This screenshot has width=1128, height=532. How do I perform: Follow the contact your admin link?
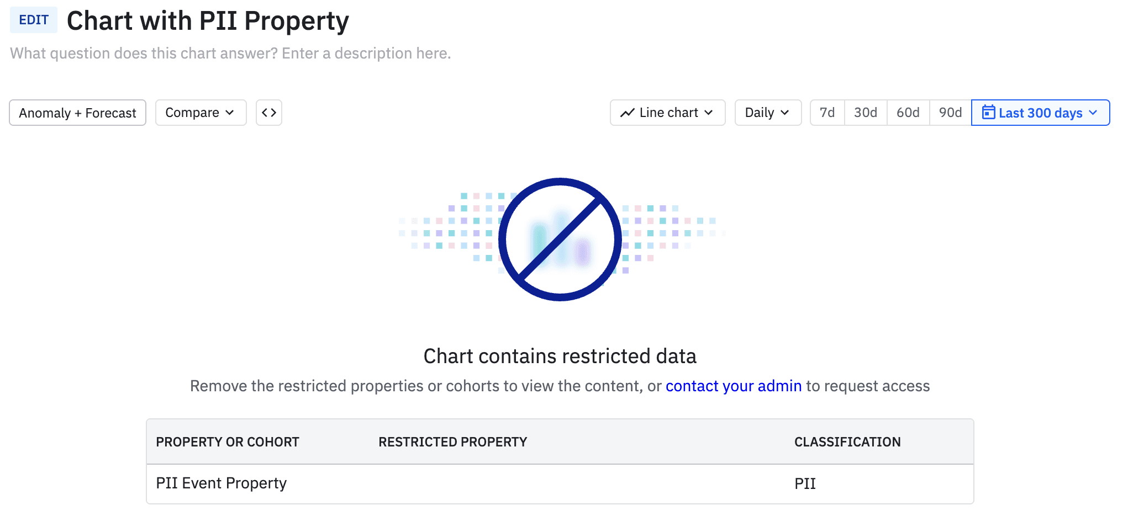(733, 386)
